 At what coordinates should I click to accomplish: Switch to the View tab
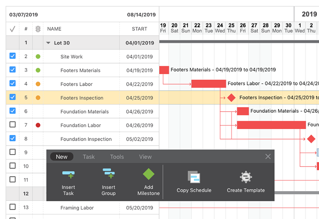[x=145, y=157]
